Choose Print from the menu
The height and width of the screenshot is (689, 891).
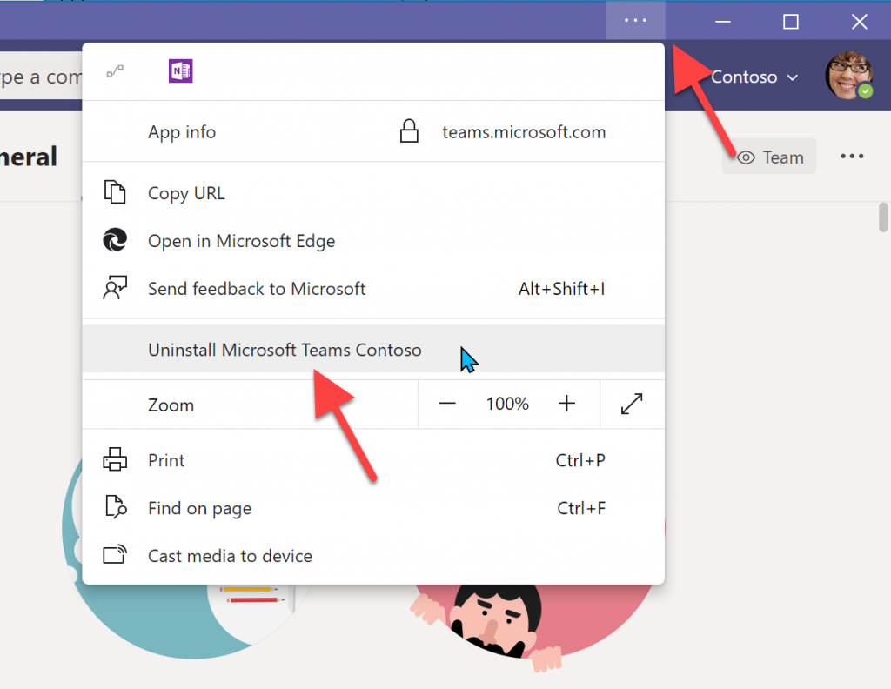tap(373, 460)
